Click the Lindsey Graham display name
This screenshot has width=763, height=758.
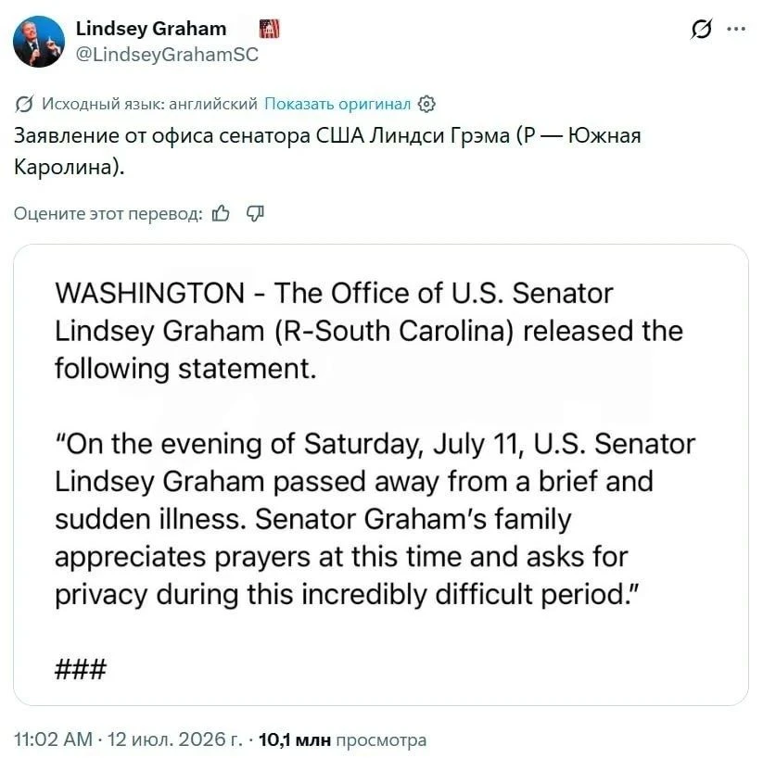click(151, 29)
